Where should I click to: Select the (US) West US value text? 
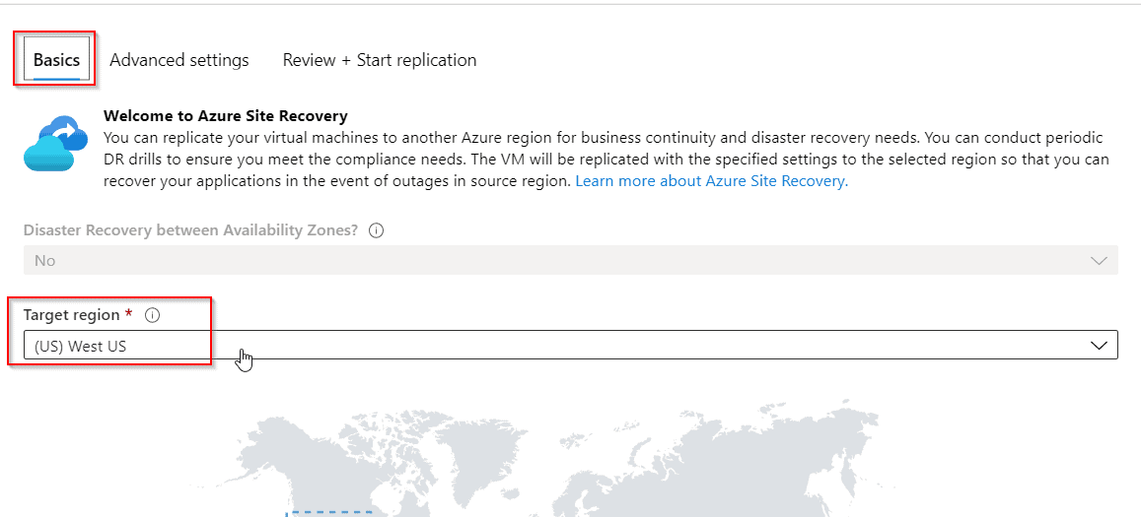pyautogui.click(x=80, y=346)
